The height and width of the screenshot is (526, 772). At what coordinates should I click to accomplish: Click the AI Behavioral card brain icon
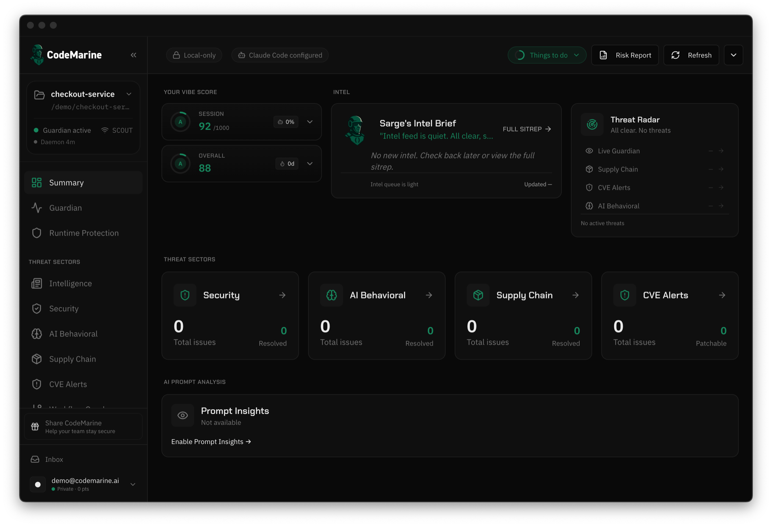(332, 295)
